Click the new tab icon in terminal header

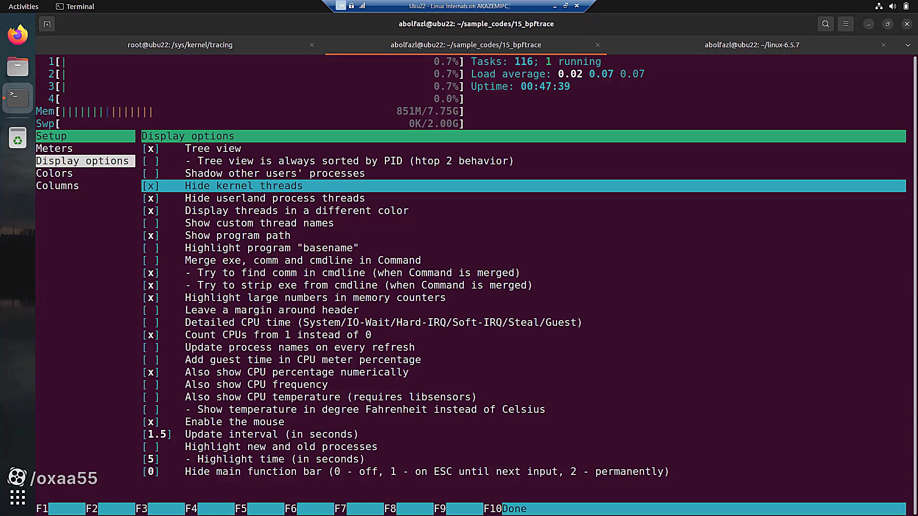[x=47, y=24]
